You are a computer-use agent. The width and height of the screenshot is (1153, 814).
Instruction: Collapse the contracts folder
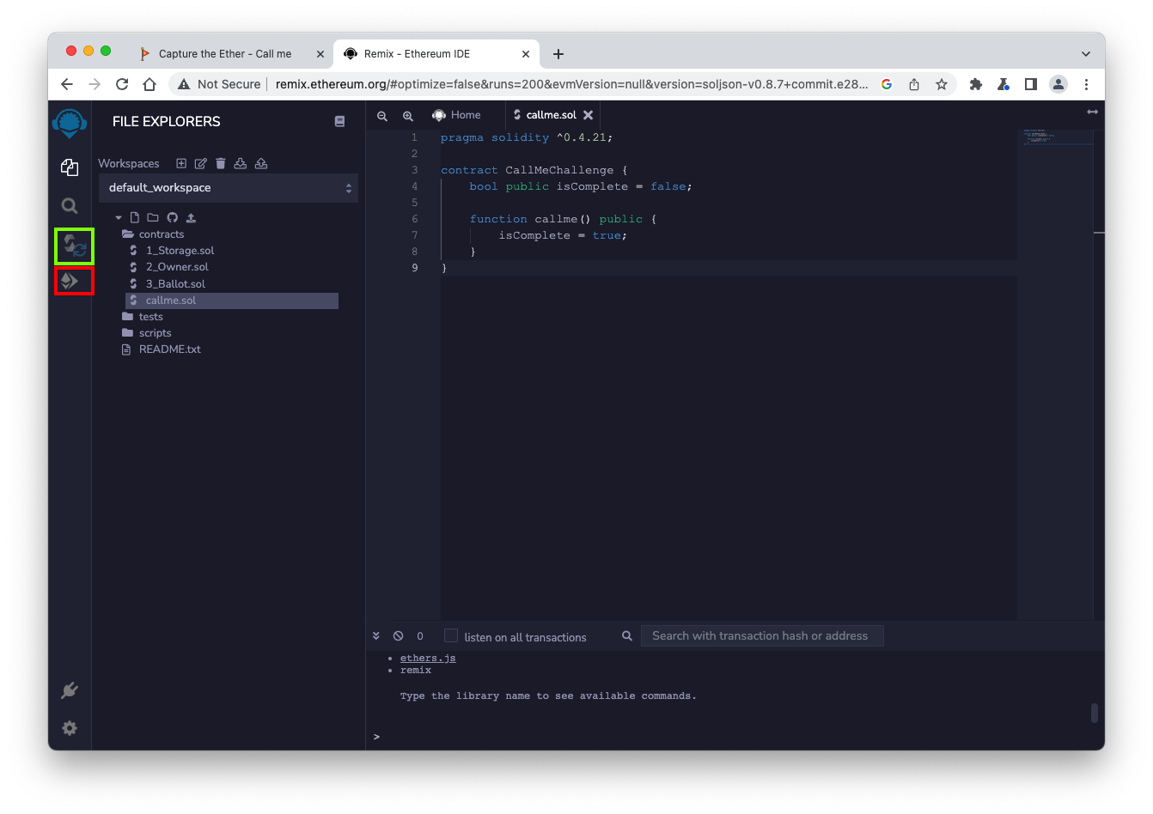161,234
